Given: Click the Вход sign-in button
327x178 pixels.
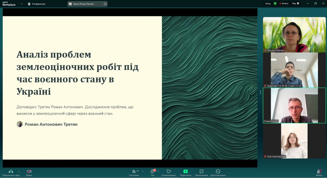Looking at the screenshot, I should [x=268, y=4].
